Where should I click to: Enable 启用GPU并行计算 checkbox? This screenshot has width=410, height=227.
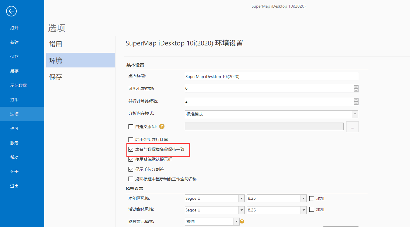pyautogui.click(x=131, y=140)
